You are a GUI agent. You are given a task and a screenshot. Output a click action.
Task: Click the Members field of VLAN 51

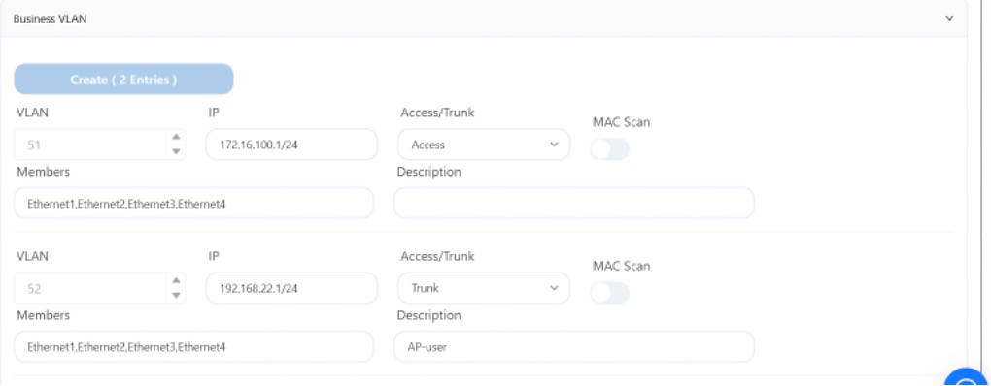(x=194, y=203)
